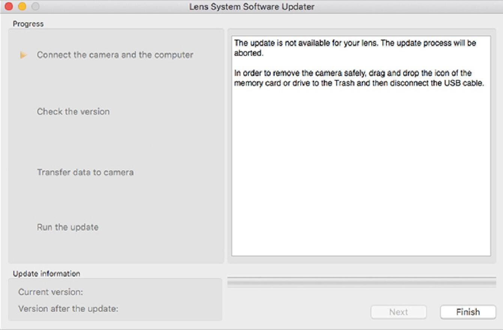Select the "Check the version" step

point(73,112)
